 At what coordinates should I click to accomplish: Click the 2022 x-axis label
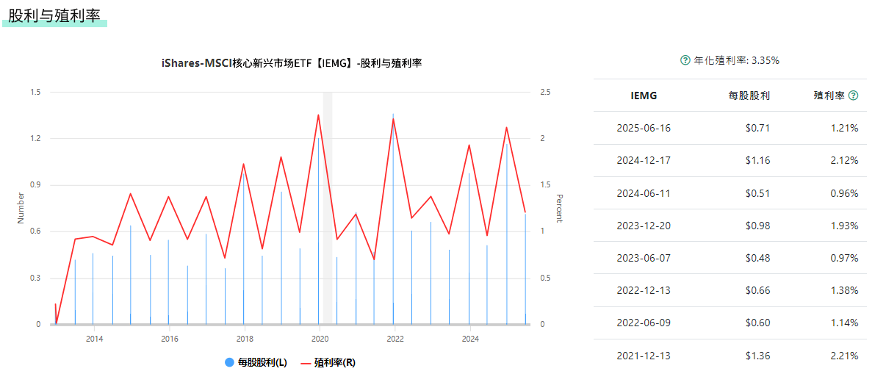coord(395,338)
